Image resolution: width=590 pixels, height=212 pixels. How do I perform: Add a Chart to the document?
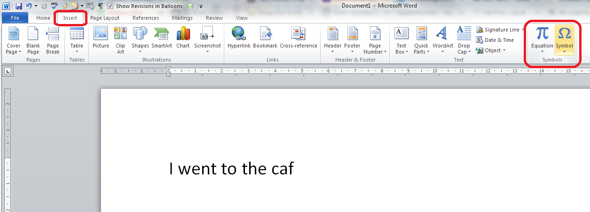[x=183, y=39]
